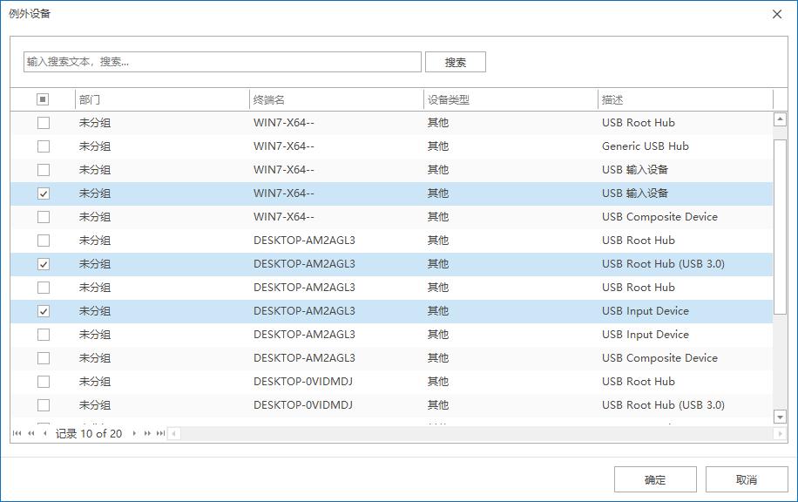The image size is (798, 502).
Task: Uncheck the USB Root Hub (USB 3.0) DESKTOP-AM2AGL3 row
Action: pos(43,264)
